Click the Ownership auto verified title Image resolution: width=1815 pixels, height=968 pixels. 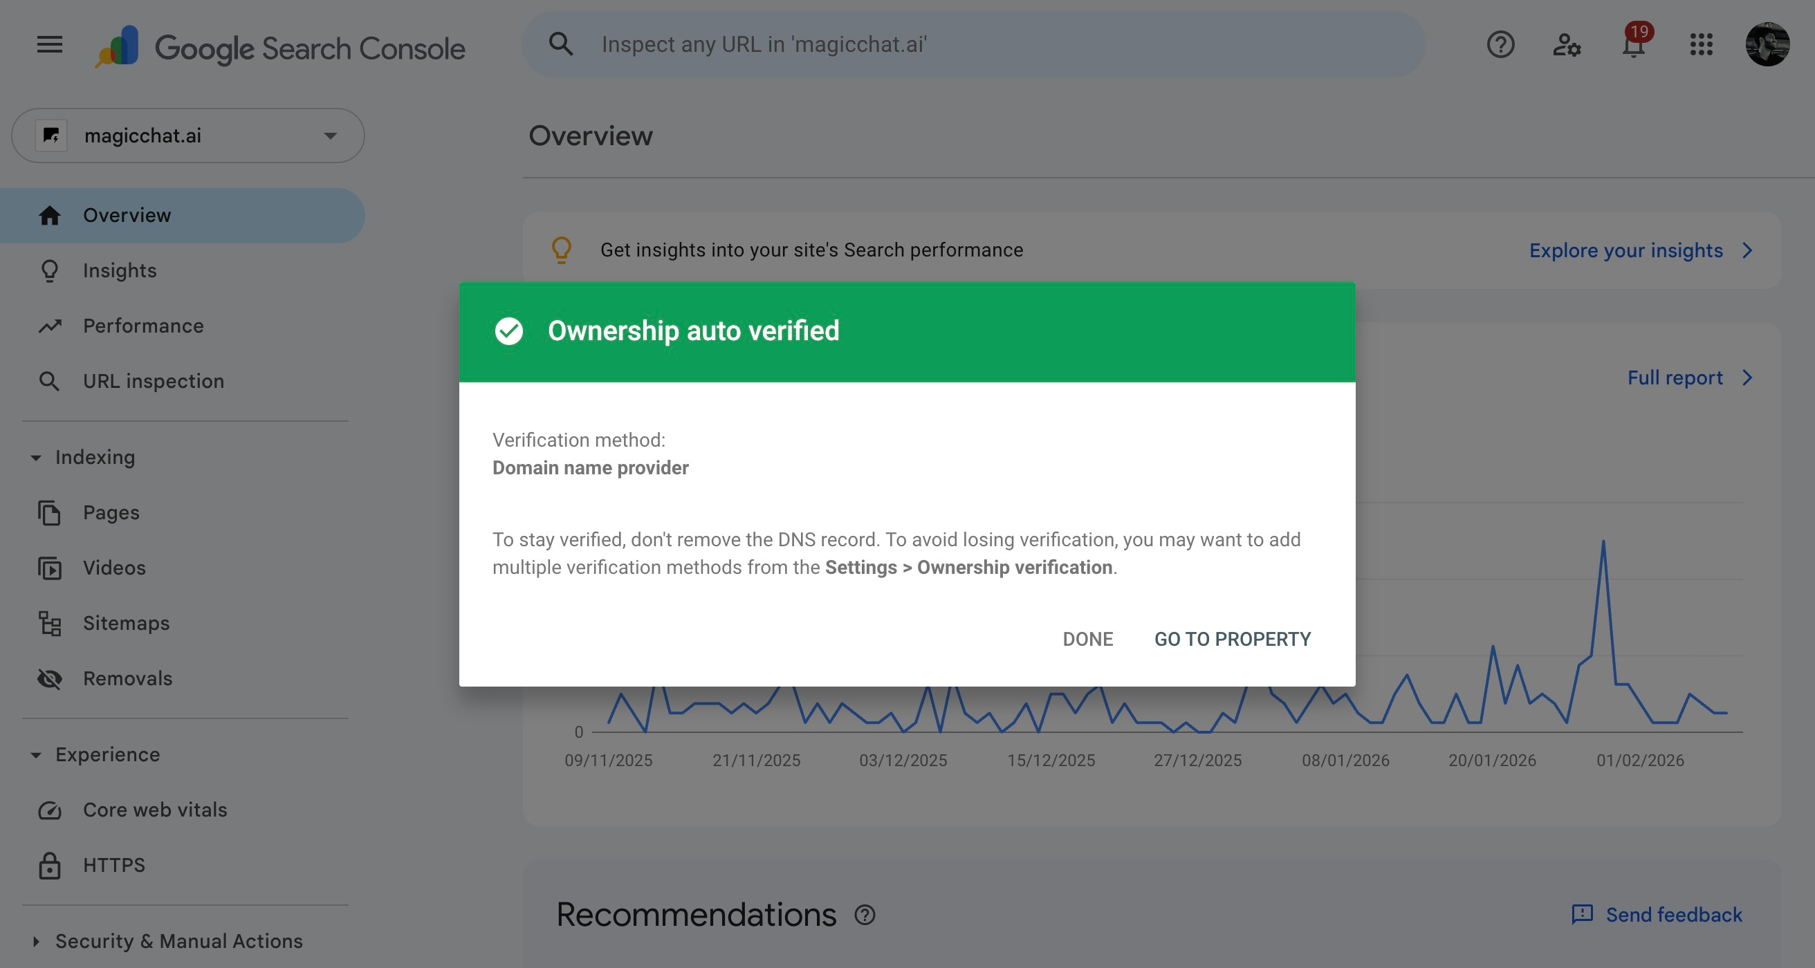tap(693, 331)
